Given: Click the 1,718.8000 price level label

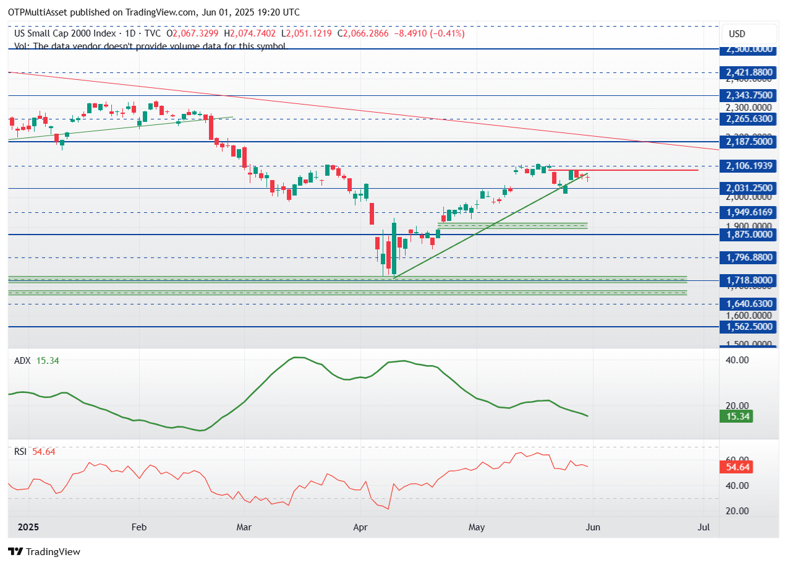Looking at the screenshot, I should pos(749,280).
